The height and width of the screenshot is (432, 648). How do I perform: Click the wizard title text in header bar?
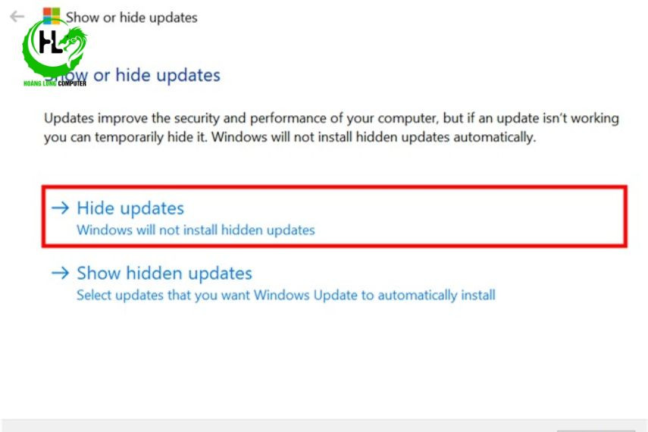click(x=131, y=17)
